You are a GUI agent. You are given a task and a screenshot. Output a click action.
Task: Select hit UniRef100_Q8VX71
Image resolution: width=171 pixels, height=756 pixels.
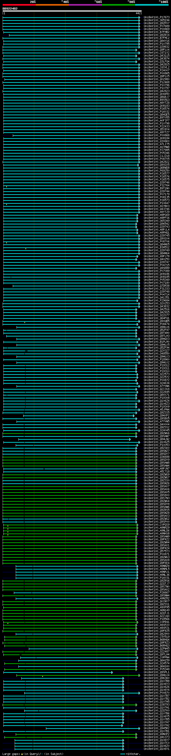click(157, 395)
